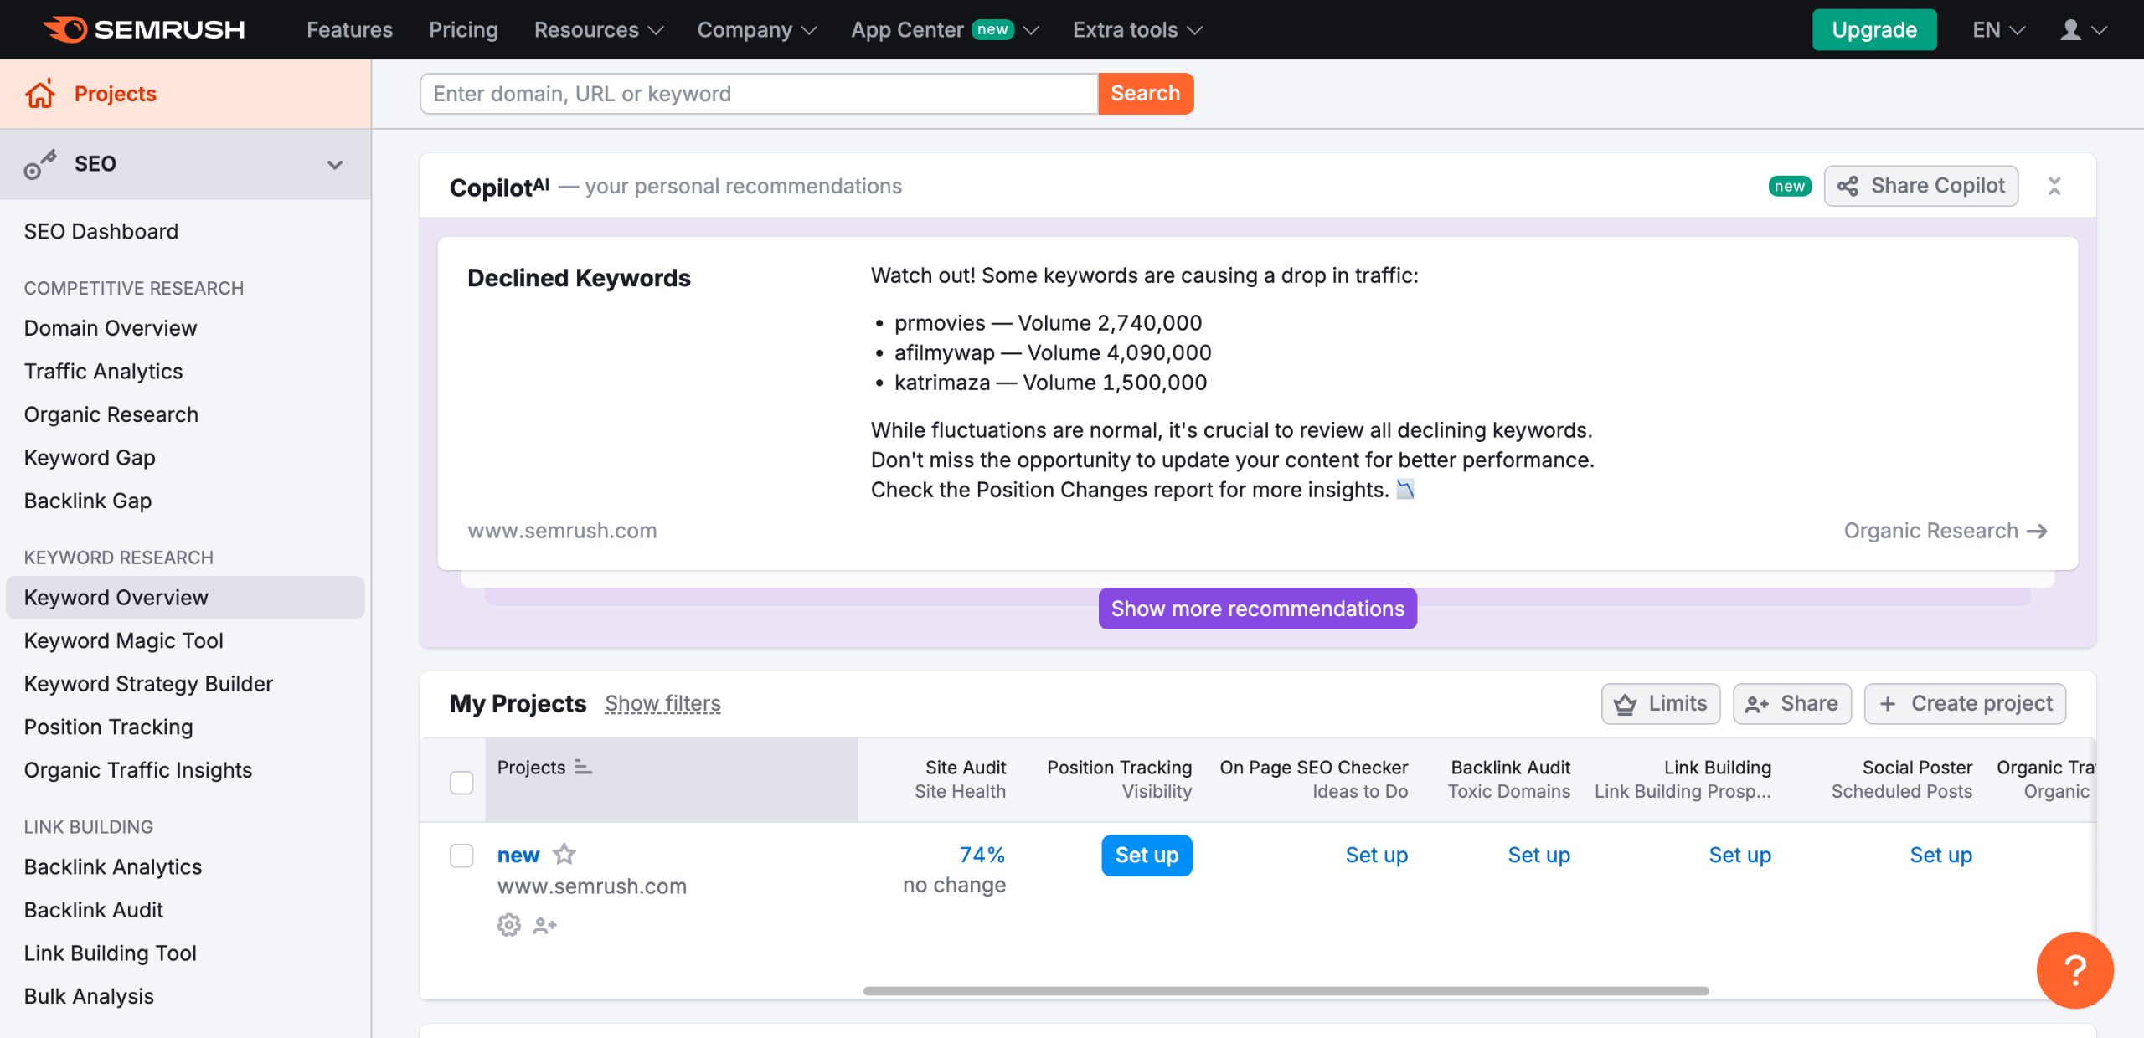
Task: Click the sort icon beside Projects column
Action: (x=584, y=767)
